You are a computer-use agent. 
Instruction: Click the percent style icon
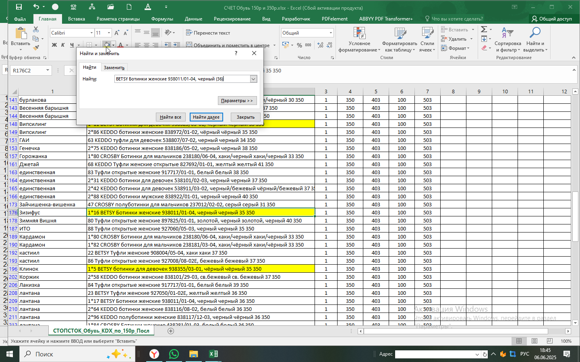pyautogui.click(x=299, y=45)
